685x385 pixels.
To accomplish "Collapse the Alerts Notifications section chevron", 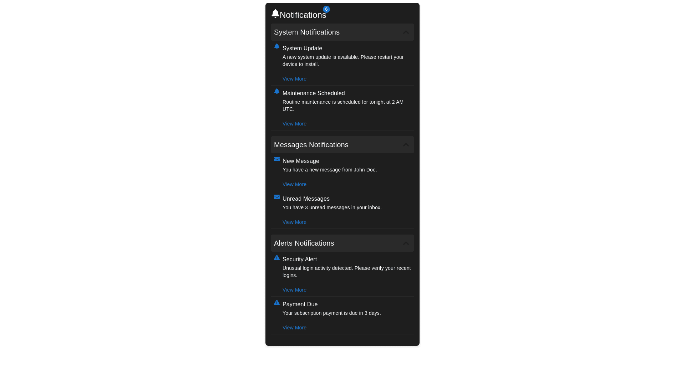I will [x=406, y=243].
